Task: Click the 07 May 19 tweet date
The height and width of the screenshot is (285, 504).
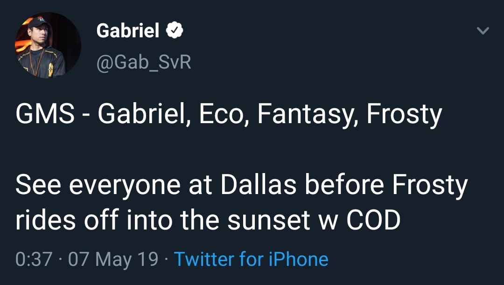Action: click(x=113, y=259)
